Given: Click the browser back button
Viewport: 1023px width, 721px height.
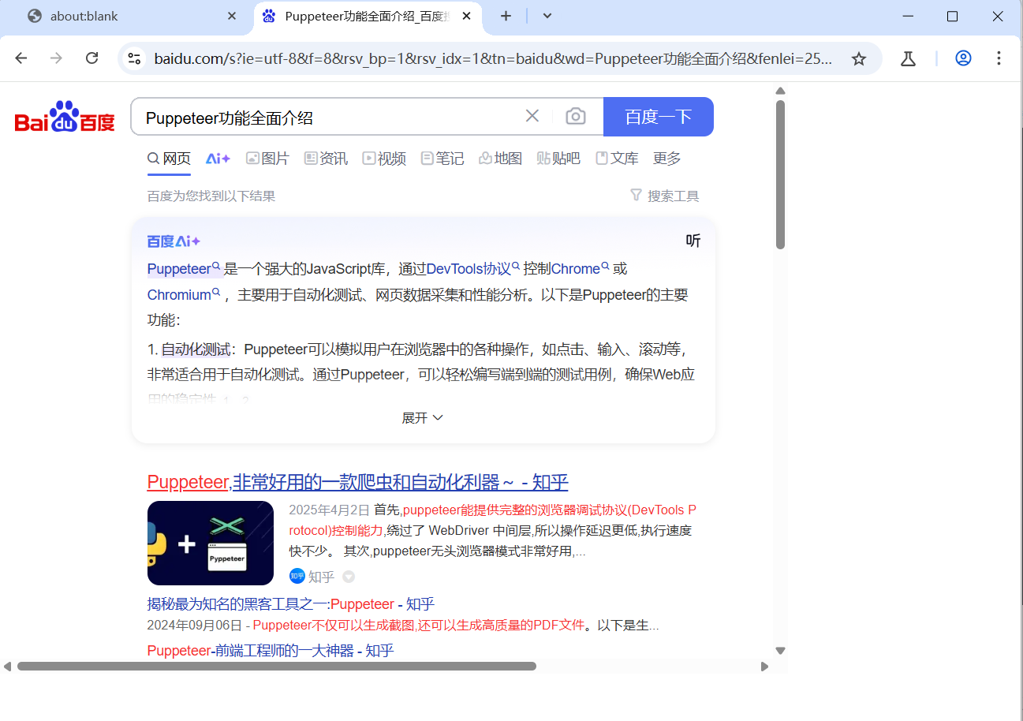Looking at the screenshot, I should click(21, 58).
